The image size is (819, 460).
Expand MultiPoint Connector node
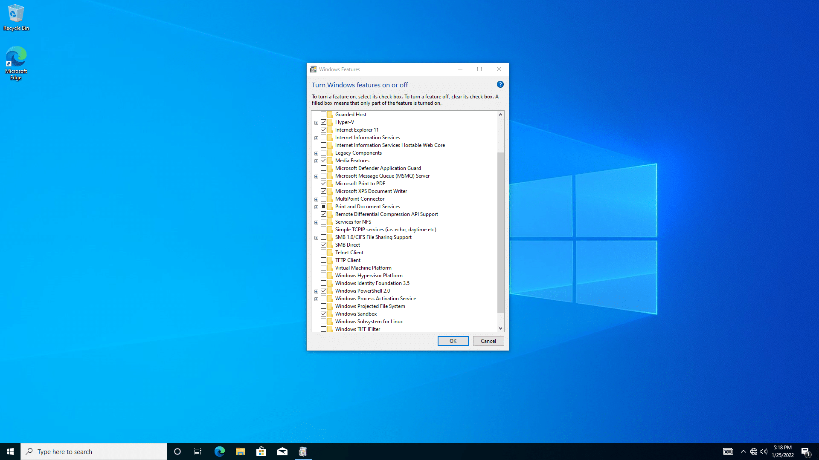pyautogui.click(x=317, y=199)
